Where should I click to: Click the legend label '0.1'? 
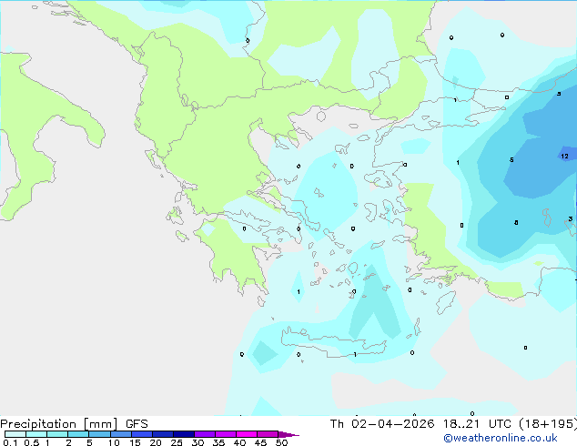pyautogui.click(x=10, y=442)
